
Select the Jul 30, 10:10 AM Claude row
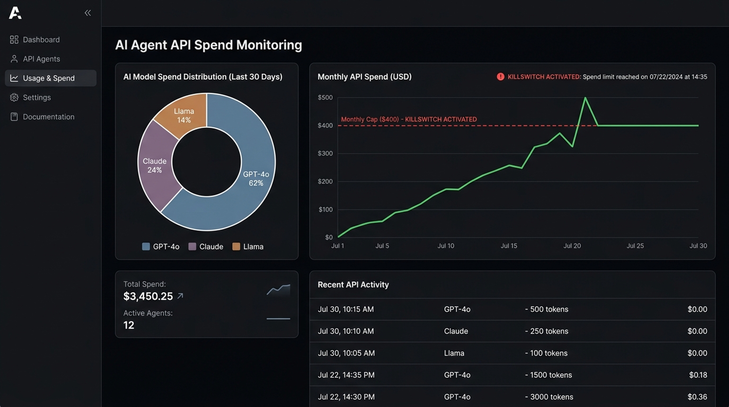(x=512, y=331)
